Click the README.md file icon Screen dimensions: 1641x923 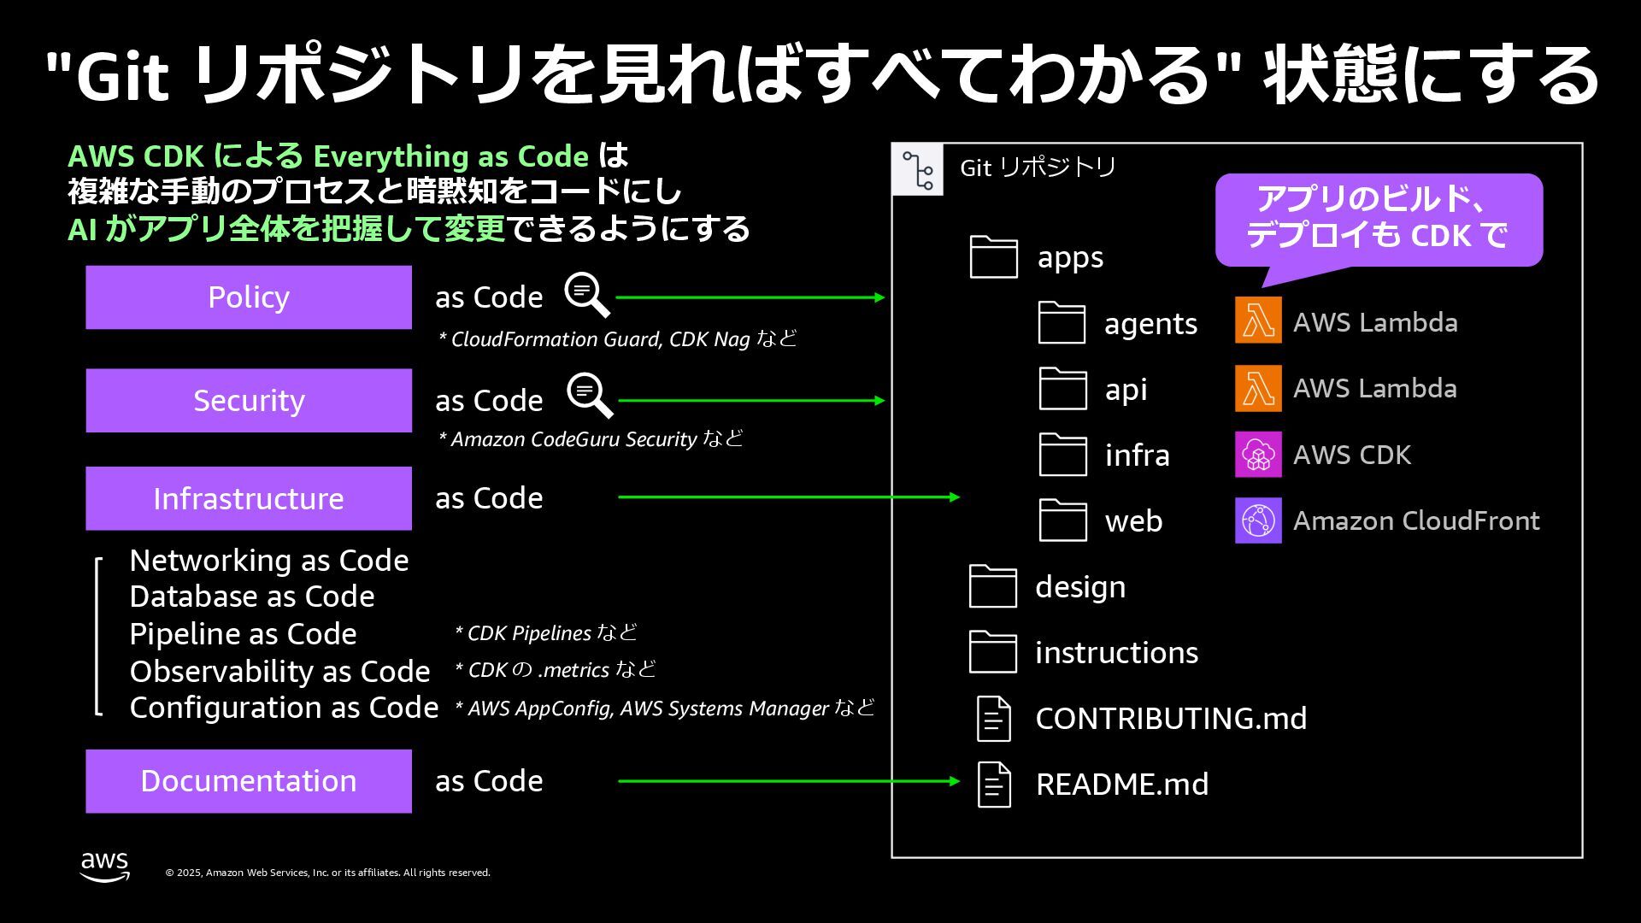pos(994,784)
